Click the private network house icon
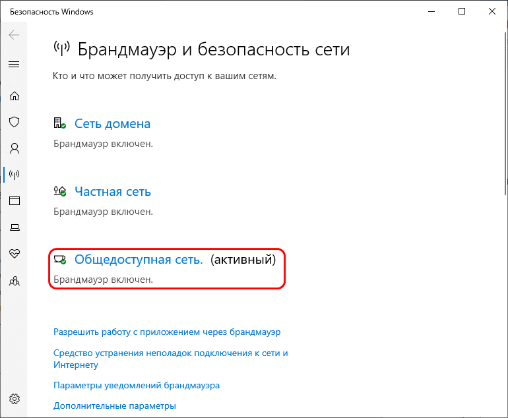This screenshot has height=418, width=508. point(59,191)
